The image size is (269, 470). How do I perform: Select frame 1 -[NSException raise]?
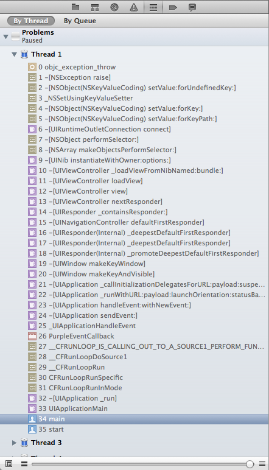(x=134, y=77)
